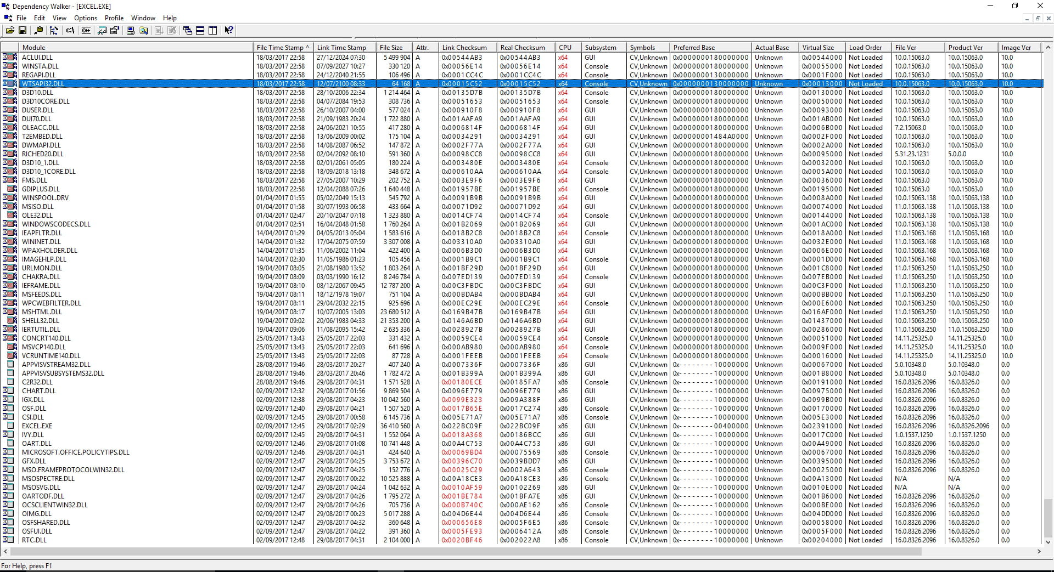Toggle the Auto Expand tree toolbar icon

(x=54, y=31)
